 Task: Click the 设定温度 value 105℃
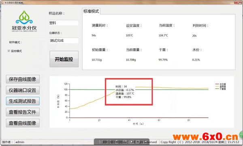(x=130, y=36)
